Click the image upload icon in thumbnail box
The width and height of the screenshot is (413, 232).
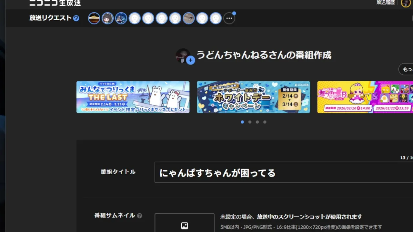[x=185, y=226]
